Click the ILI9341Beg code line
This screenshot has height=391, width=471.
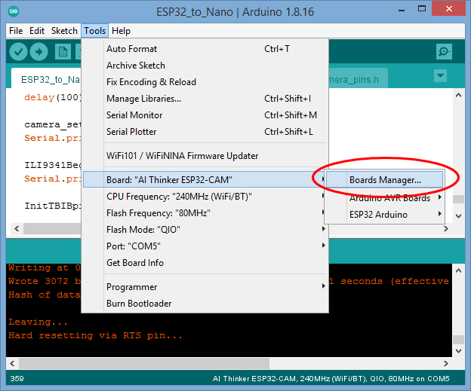(x=52, y=165)
